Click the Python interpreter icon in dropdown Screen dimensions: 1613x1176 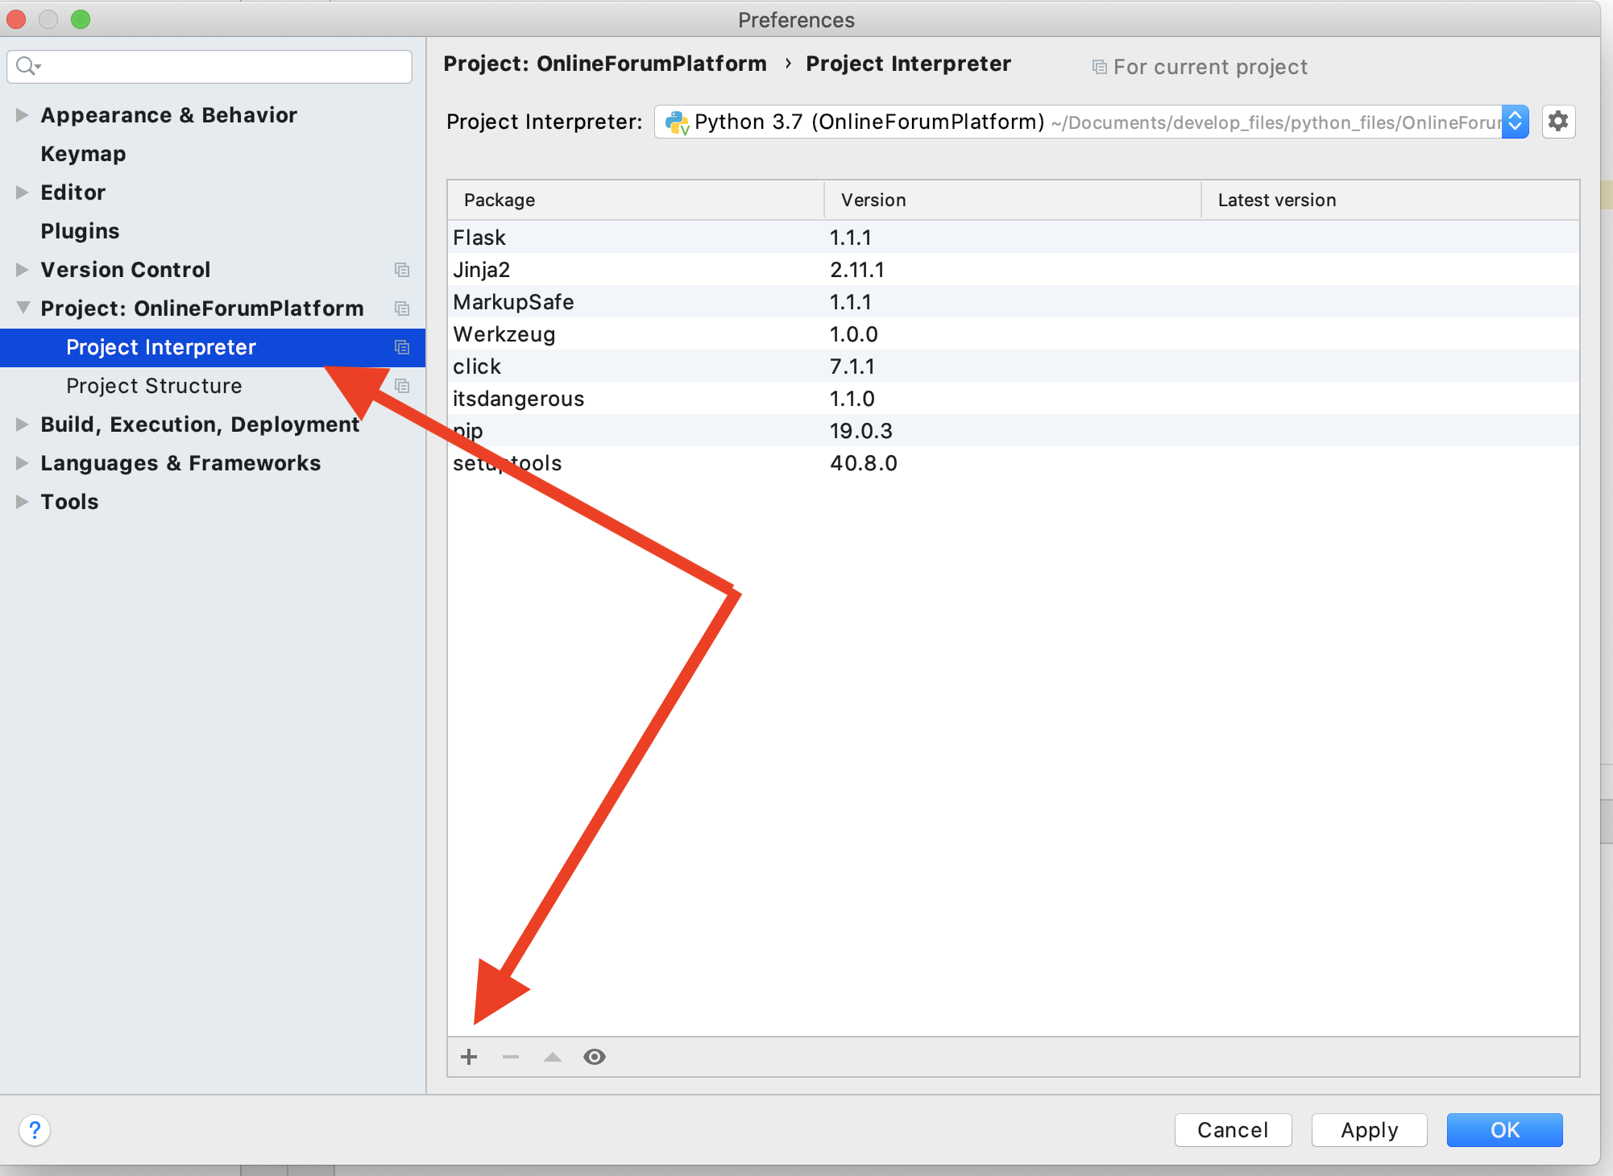(677, 122)
